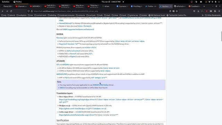222x125 pixels.
Task: Open the MA National Guard bookmark
Action: (x=157, y=15)
